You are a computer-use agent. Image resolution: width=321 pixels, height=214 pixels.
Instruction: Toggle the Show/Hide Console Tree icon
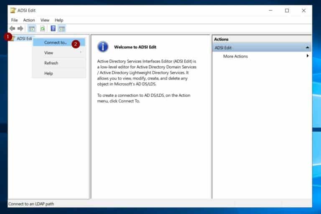tap(32, 28)
